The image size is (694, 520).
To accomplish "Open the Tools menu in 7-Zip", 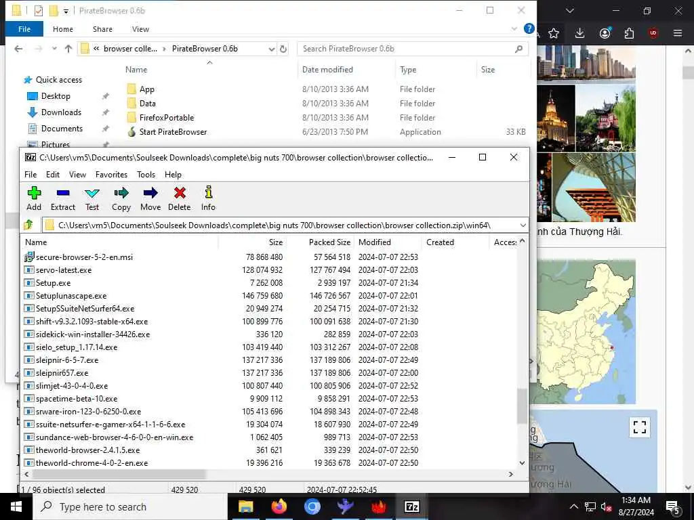I will pos(146,175).
